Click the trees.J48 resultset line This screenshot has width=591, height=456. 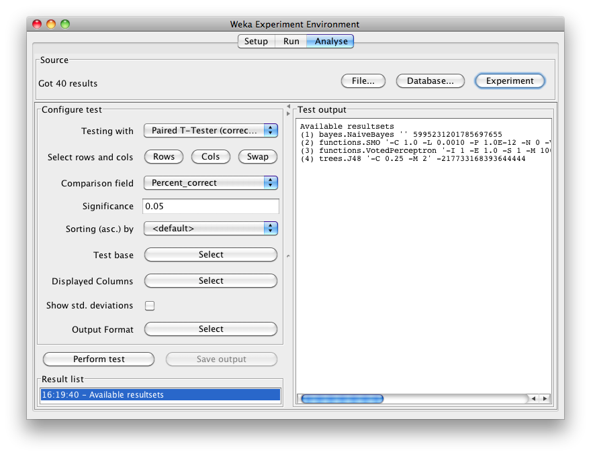tap(413, 159)
